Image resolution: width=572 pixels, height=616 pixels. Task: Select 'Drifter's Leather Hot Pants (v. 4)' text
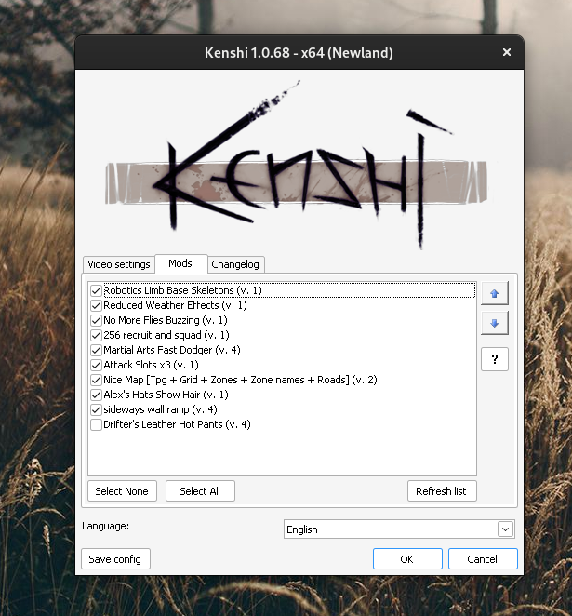177,424
